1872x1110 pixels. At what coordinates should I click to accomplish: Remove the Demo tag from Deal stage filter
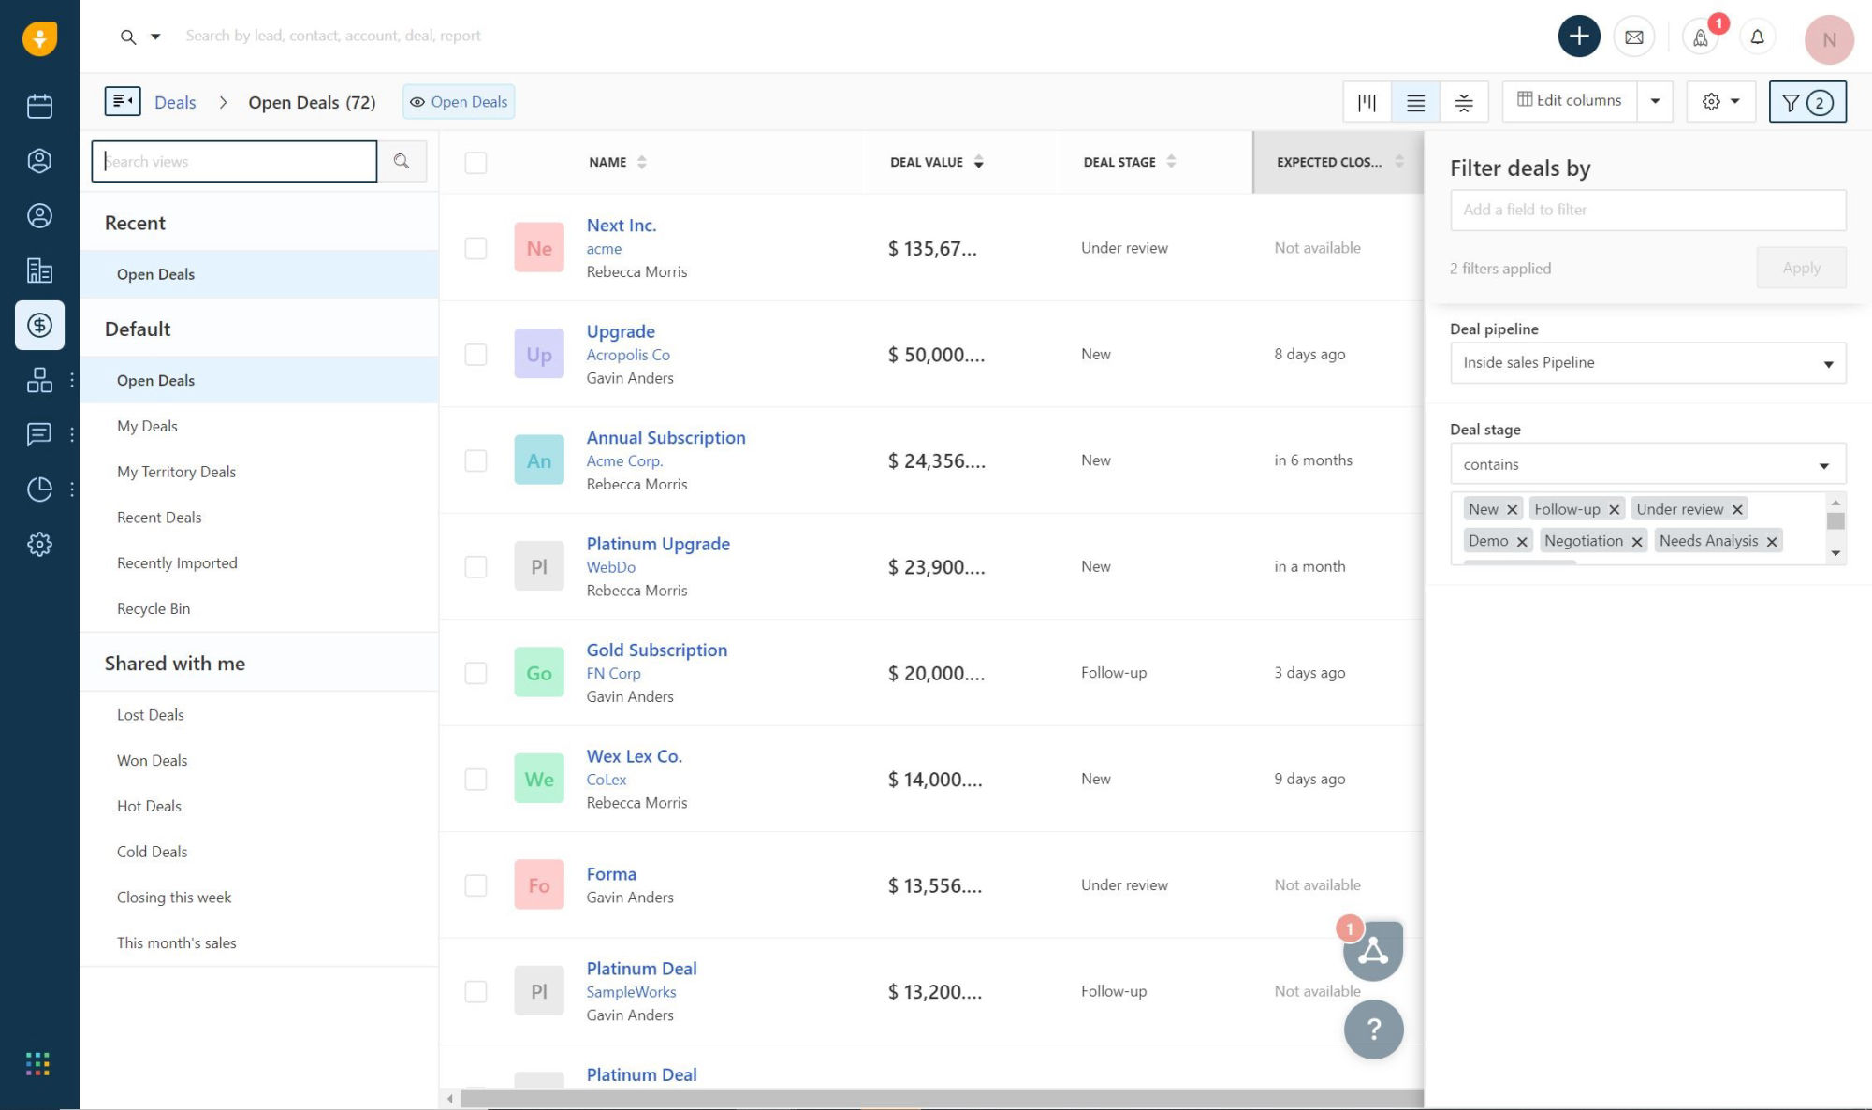1523,541
